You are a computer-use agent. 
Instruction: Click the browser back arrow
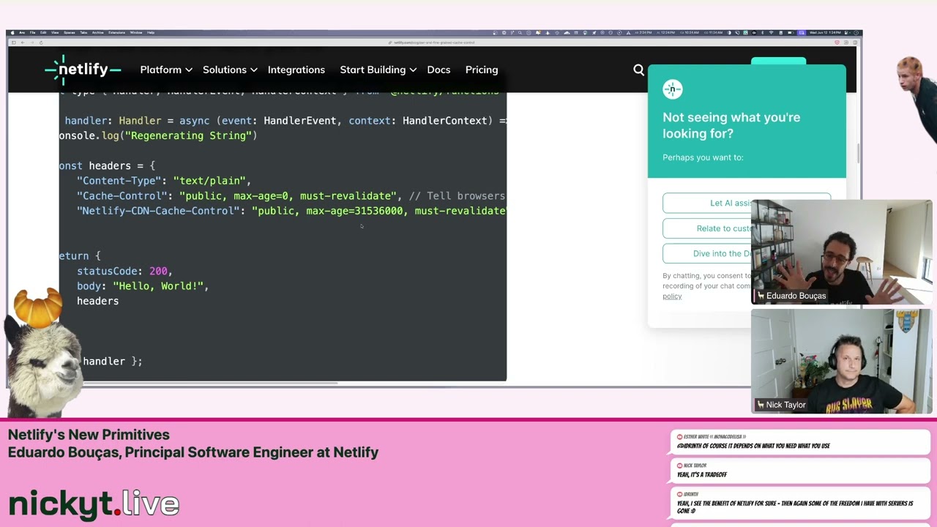23,42
